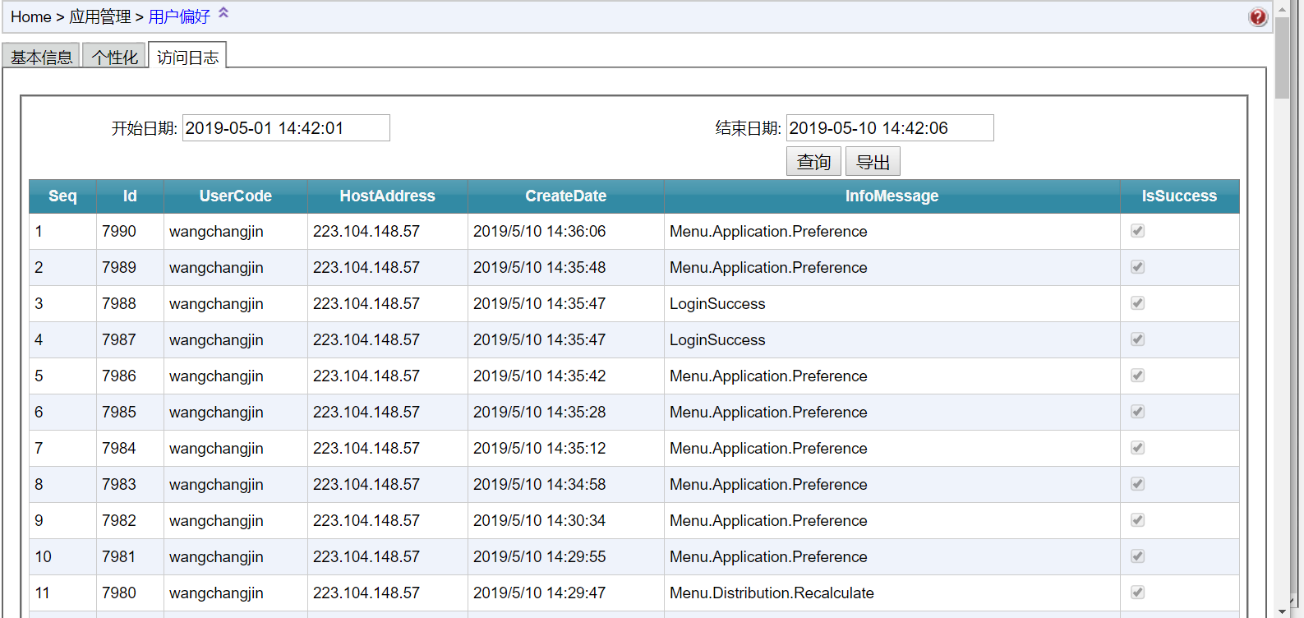Sort by the Seq column header
Screen dimensions: 1304x618
tap(62, 196)
